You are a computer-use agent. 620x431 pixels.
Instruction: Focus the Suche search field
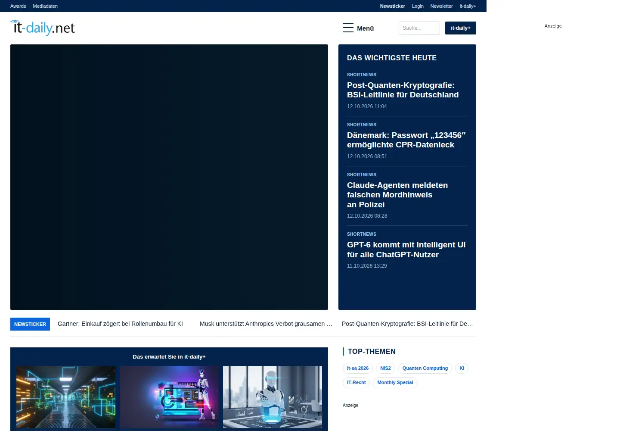tap(419, 28)
